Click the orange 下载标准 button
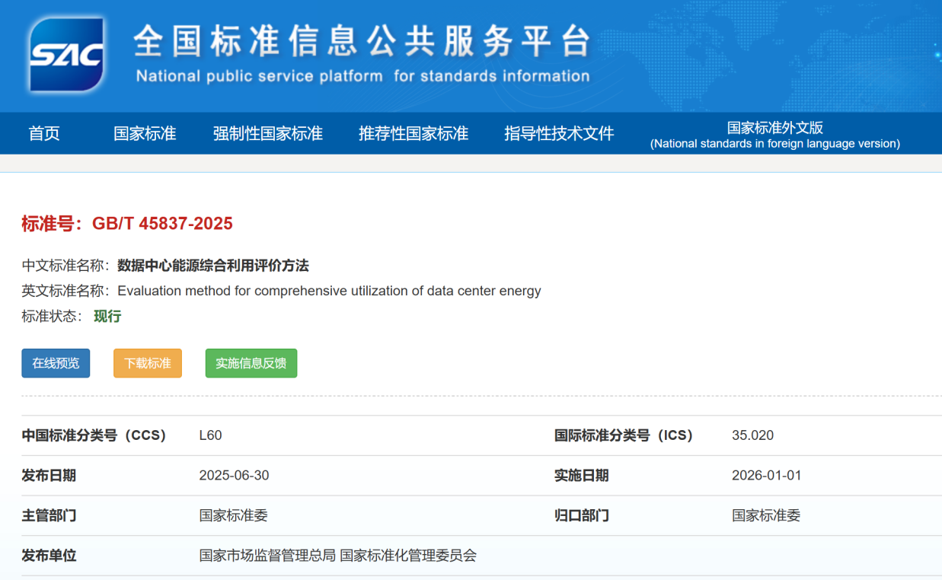 pos(148,363)
